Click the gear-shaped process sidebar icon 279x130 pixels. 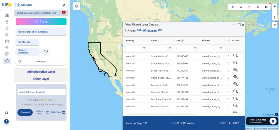tap(7, 35)
